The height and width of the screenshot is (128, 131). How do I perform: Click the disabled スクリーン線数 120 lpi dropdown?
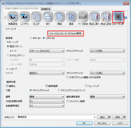47,64
